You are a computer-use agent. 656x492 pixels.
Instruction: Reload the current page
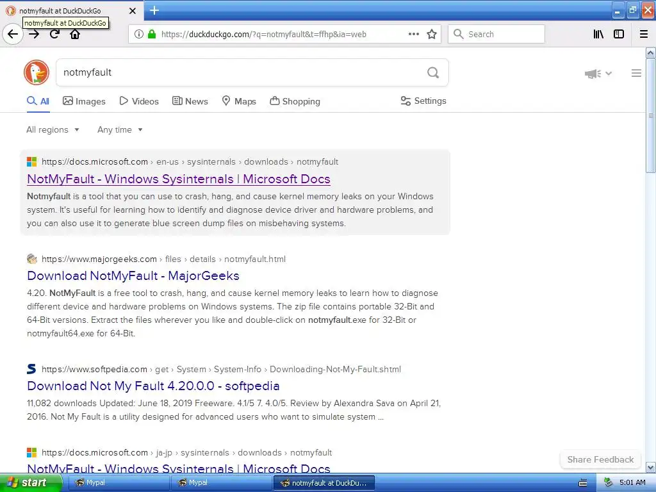[54, 35]
